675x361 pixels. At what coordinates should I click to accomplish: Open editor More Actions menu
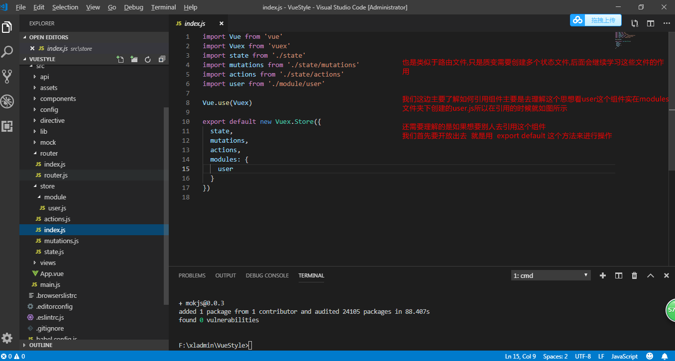coord(666,23)
